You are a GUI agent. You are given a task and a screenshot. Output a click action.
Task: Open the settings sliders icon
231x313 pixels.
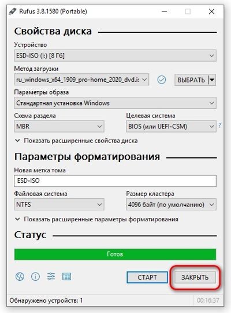(51, 277)
